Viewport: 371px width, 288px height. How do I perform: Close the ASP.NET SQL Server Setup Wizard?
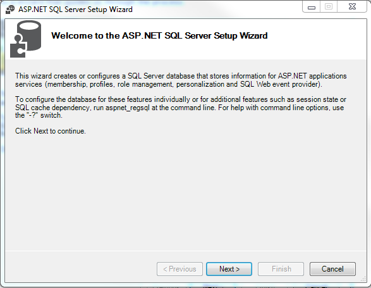[x=352, y=6]
